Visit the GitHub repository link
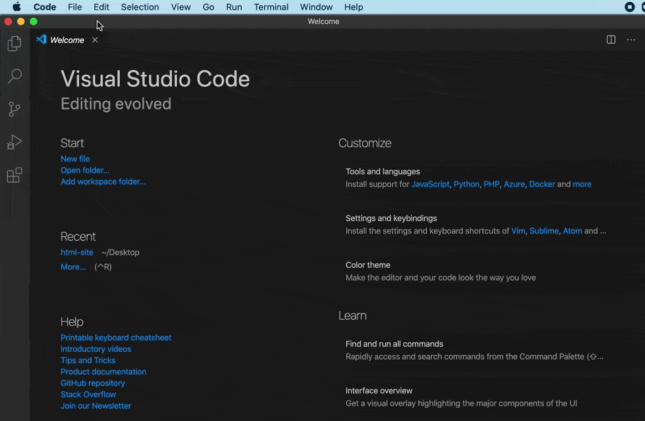Screen dimensions: 645x421 pyautogui.click(x=93, y=383)
